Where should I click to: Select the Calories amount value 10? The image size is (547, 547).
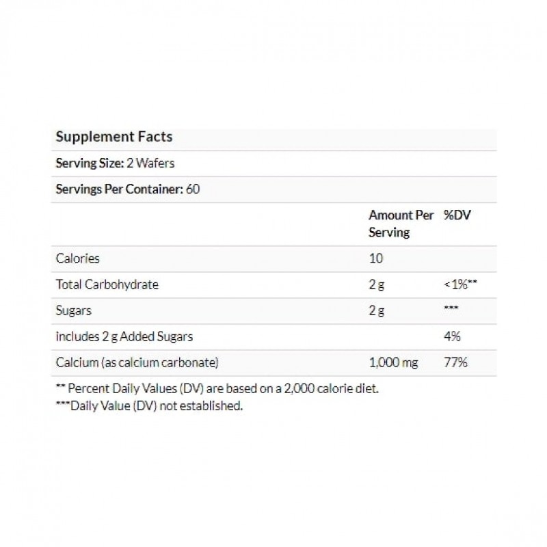pyautogui.click(x=376, y=258)
